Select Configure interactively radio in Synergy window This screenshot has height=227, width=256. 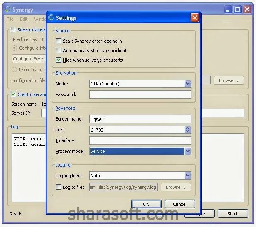[14, 48]
